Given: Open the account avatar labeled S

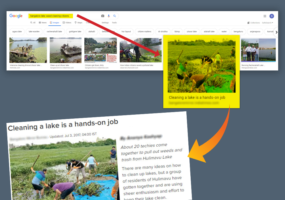Looking at the screenshot, I should (272, 16).
